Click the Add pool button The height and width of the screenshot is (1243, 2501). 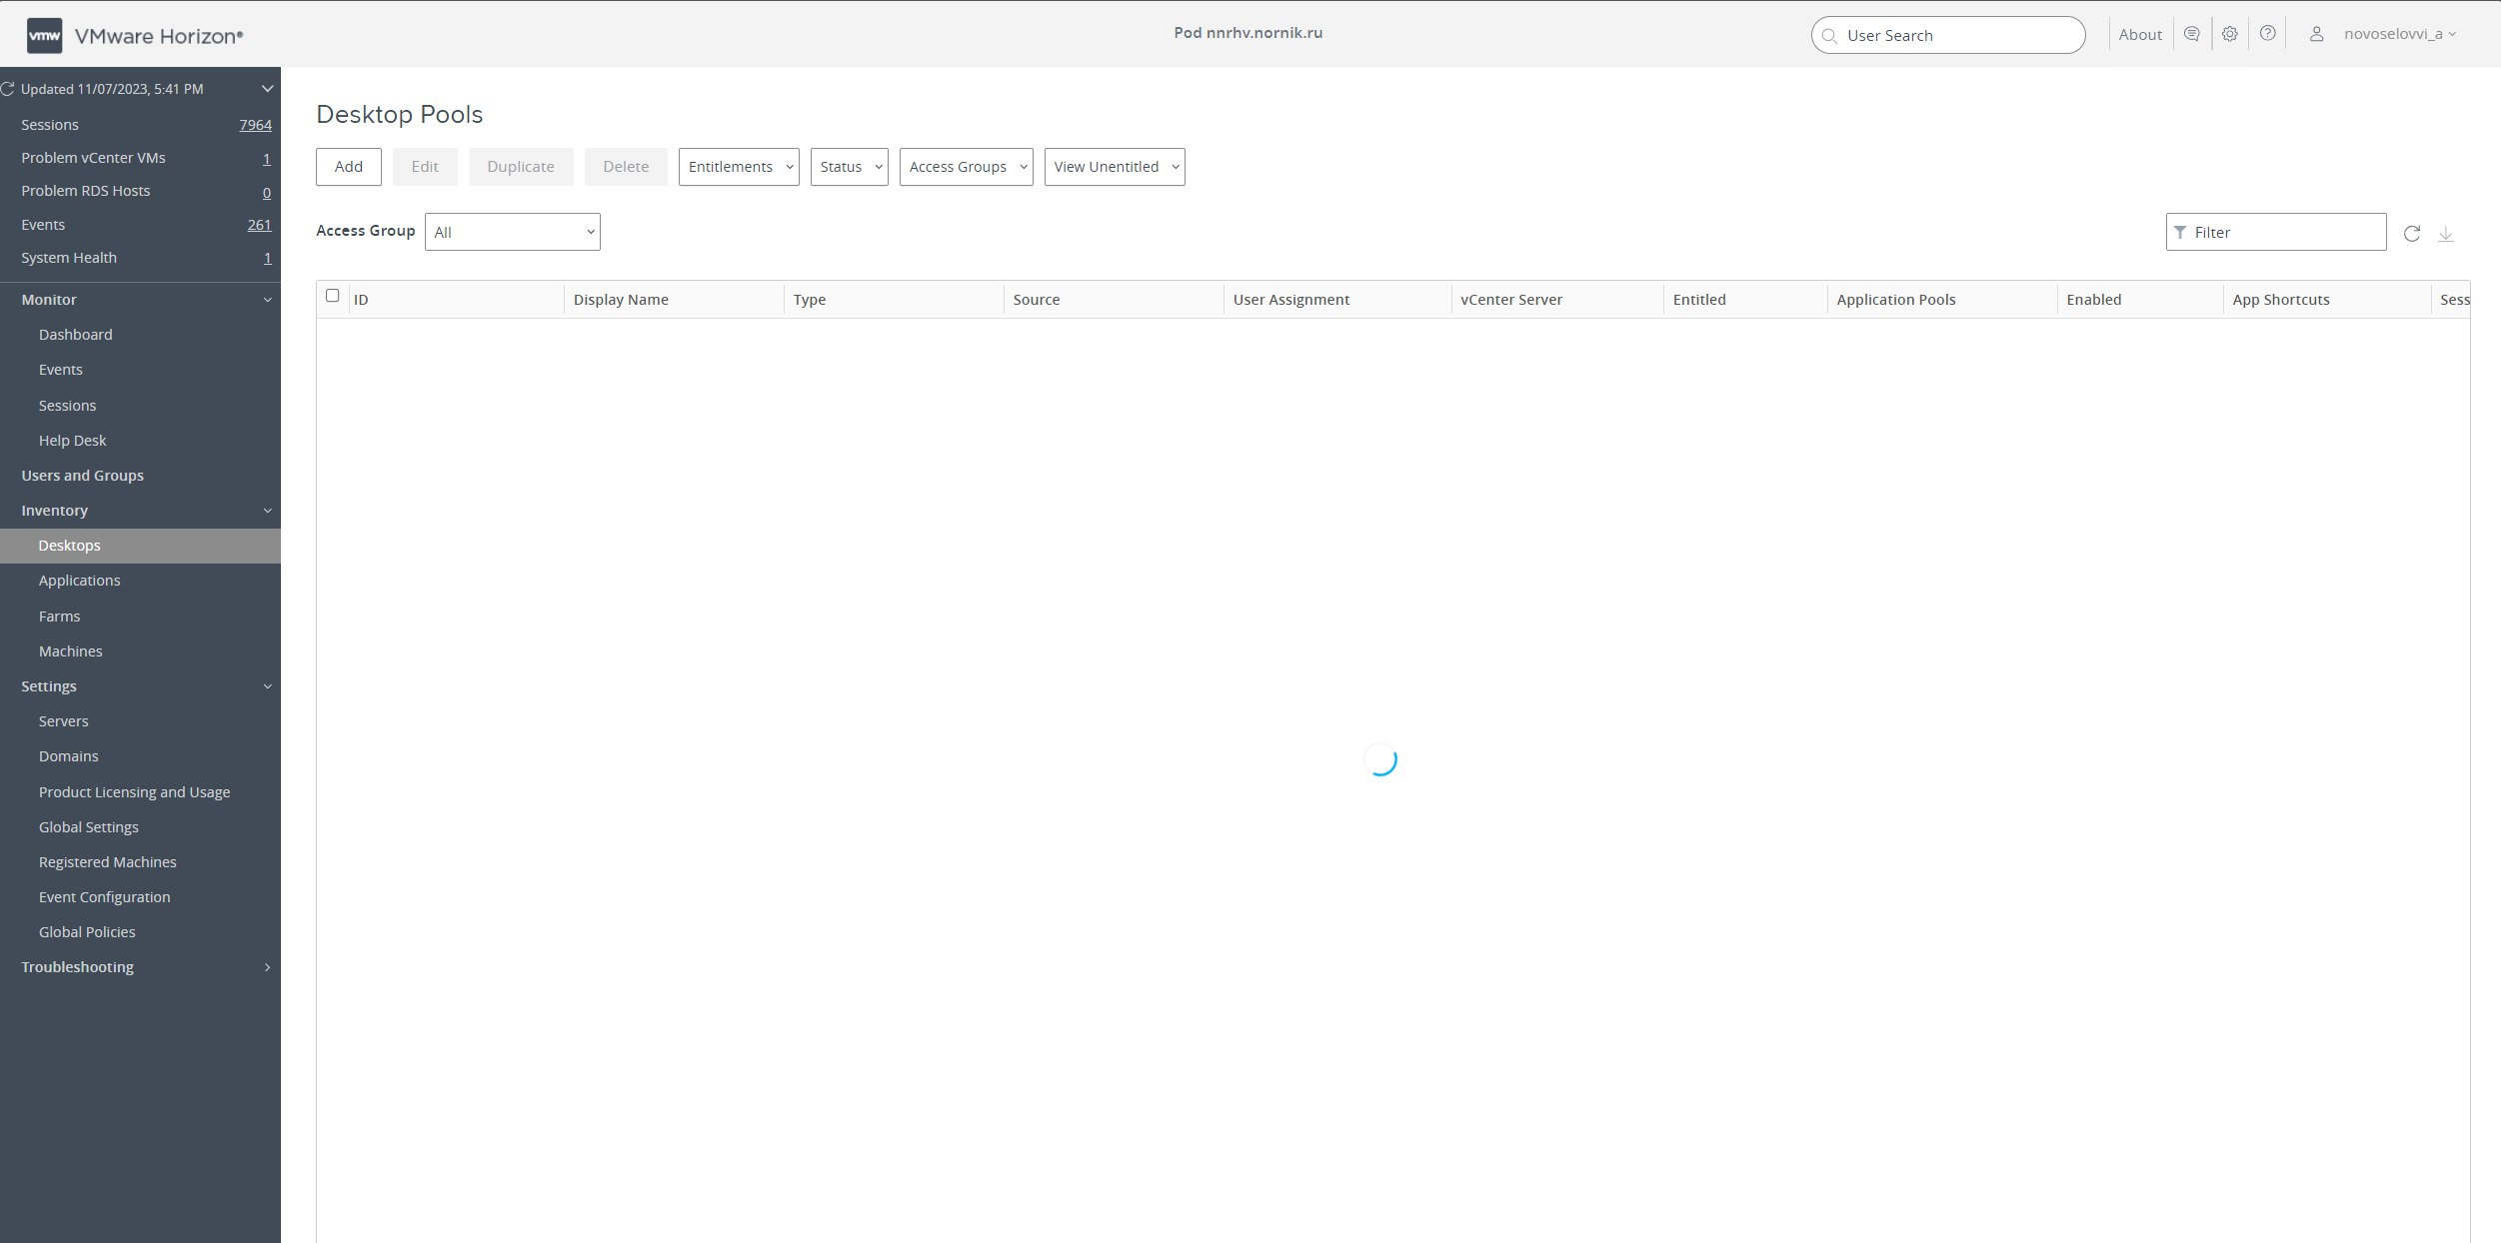click(x=348, y=167)
